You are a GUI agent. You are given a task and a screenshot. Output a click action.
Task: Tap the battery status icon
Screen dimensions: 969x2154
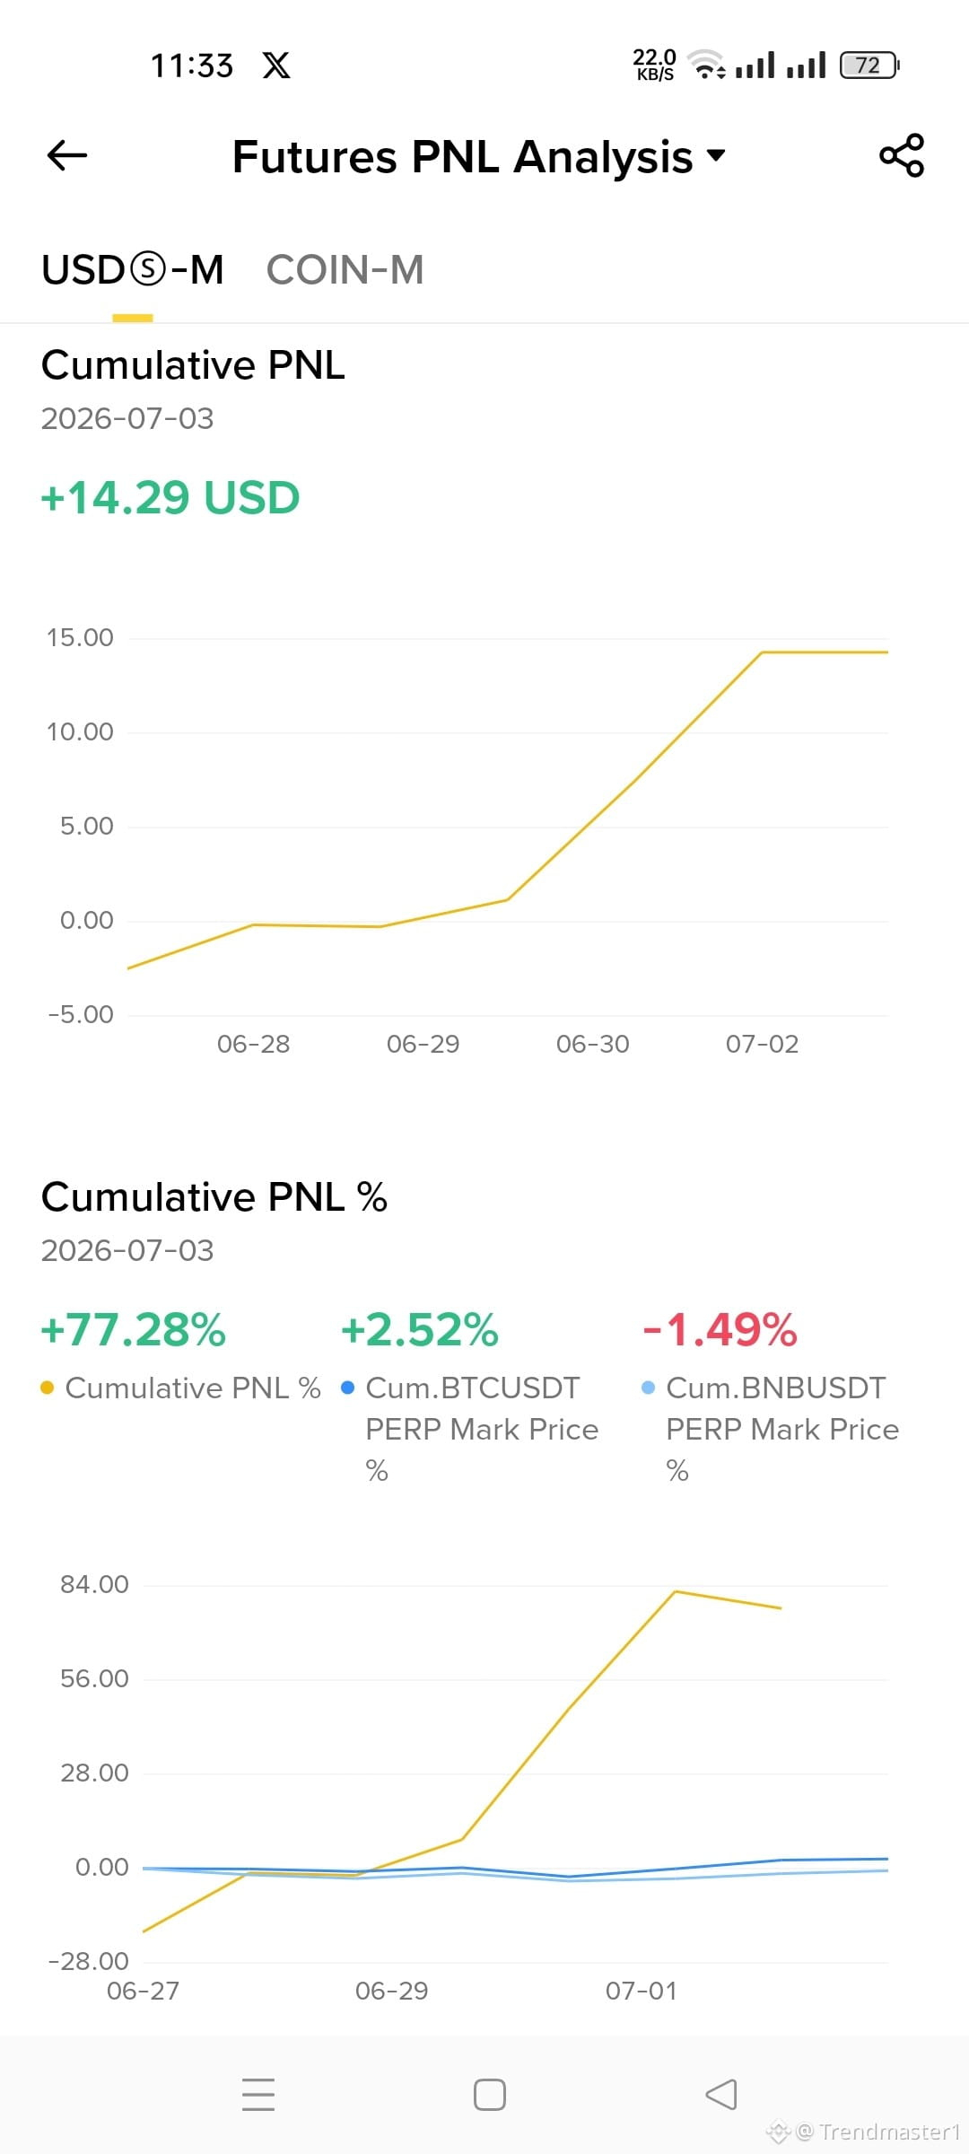pyautogui.click(x=869, y=66)
